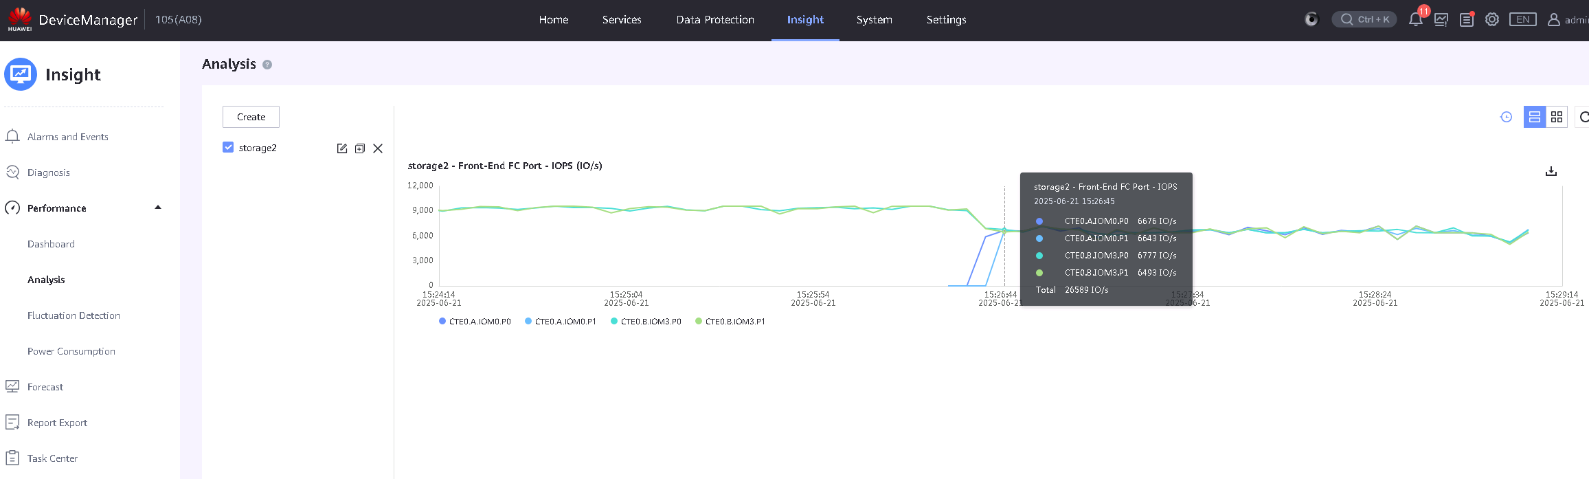Viewport: 1589px width, 479px height.
Task: Go to the Home tab
Action: [554, 20]
